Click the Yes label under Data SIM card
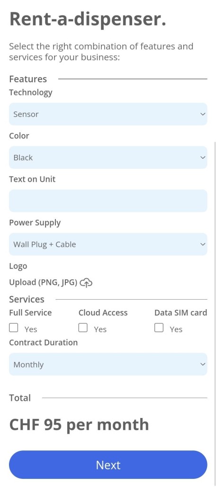This screenshot has width=216, height=487. [176, 329]
